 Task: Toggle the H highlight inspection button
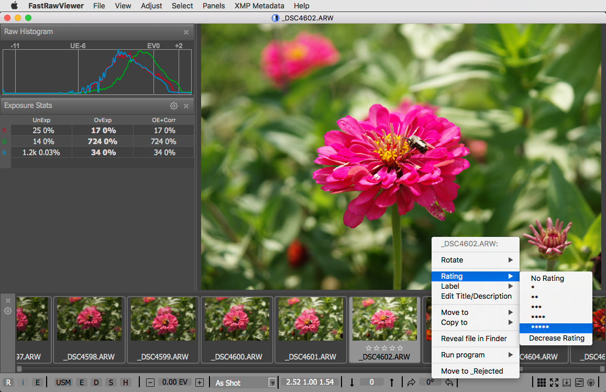point(125,383)
